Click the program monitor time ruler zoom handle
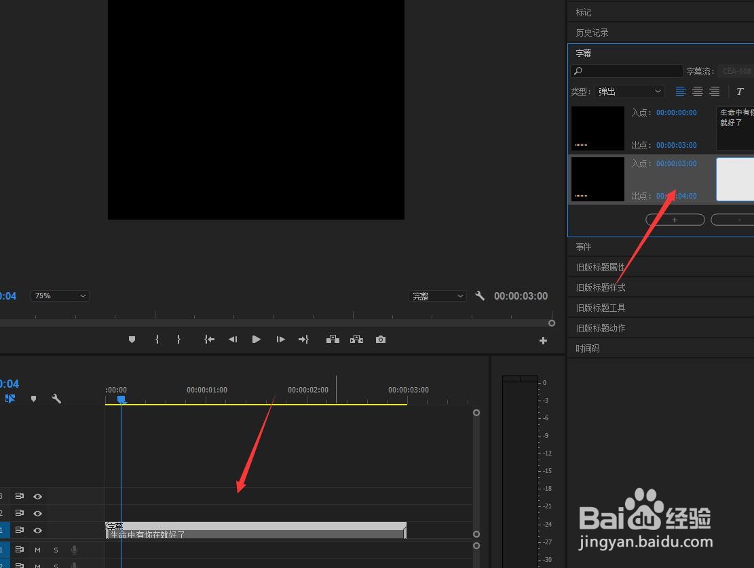Screen dimensions: 754x568 pyautogui.click(x=552, y=323)
